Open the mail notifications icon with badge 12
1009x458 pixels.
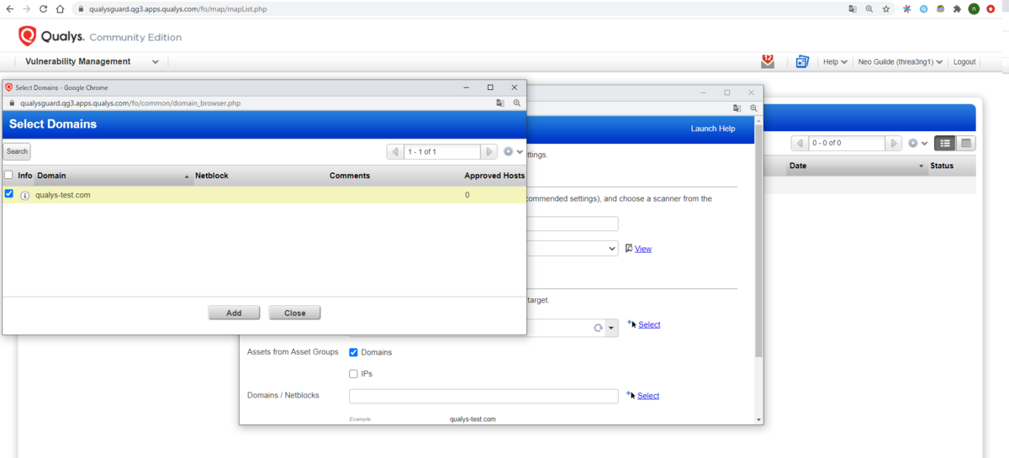click(767, 61)
